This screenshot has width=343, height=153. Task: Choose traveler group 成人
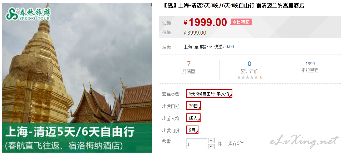pyautogui.click(x=193, y=118)
